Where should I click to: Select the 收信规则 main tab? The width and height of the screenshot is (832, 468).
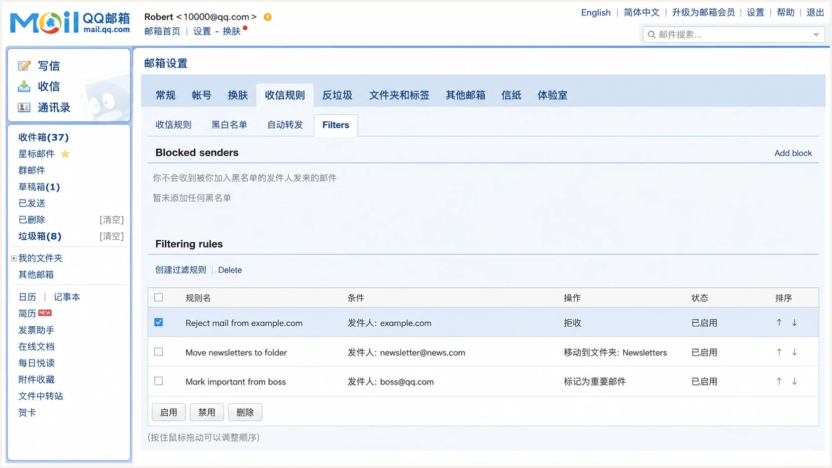click(285, 95)
